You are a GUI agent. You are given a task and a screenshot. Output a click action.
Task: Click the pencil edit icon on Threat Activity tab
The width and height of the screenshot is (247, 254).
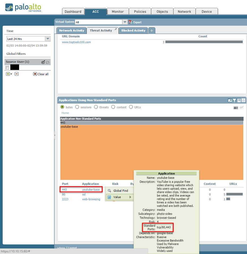115,29
